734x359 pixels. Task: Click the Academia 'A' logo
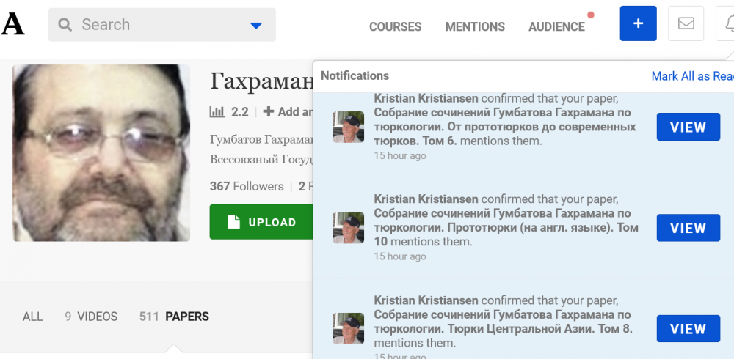[x=12, y=24]
